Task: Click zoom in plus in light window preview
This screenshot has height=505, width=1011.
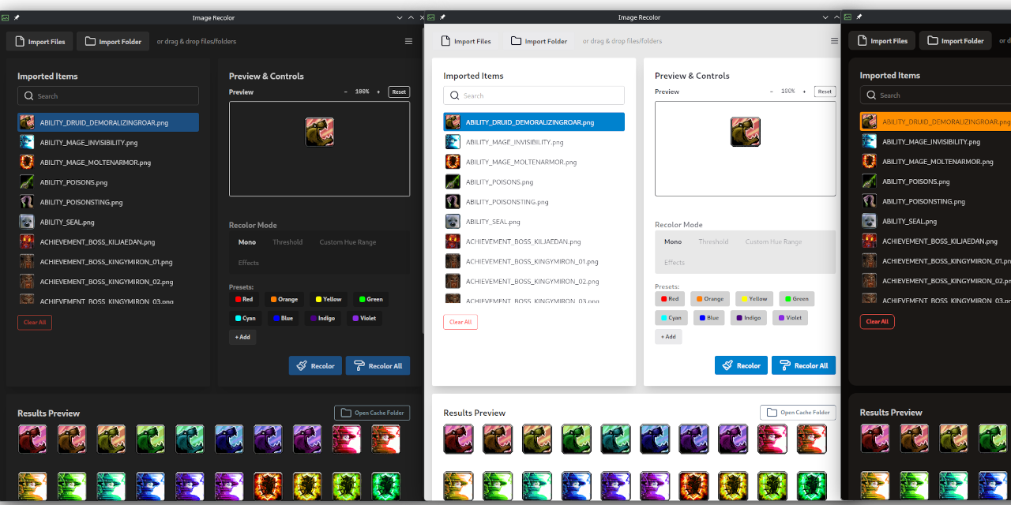Action: (804, 92)
